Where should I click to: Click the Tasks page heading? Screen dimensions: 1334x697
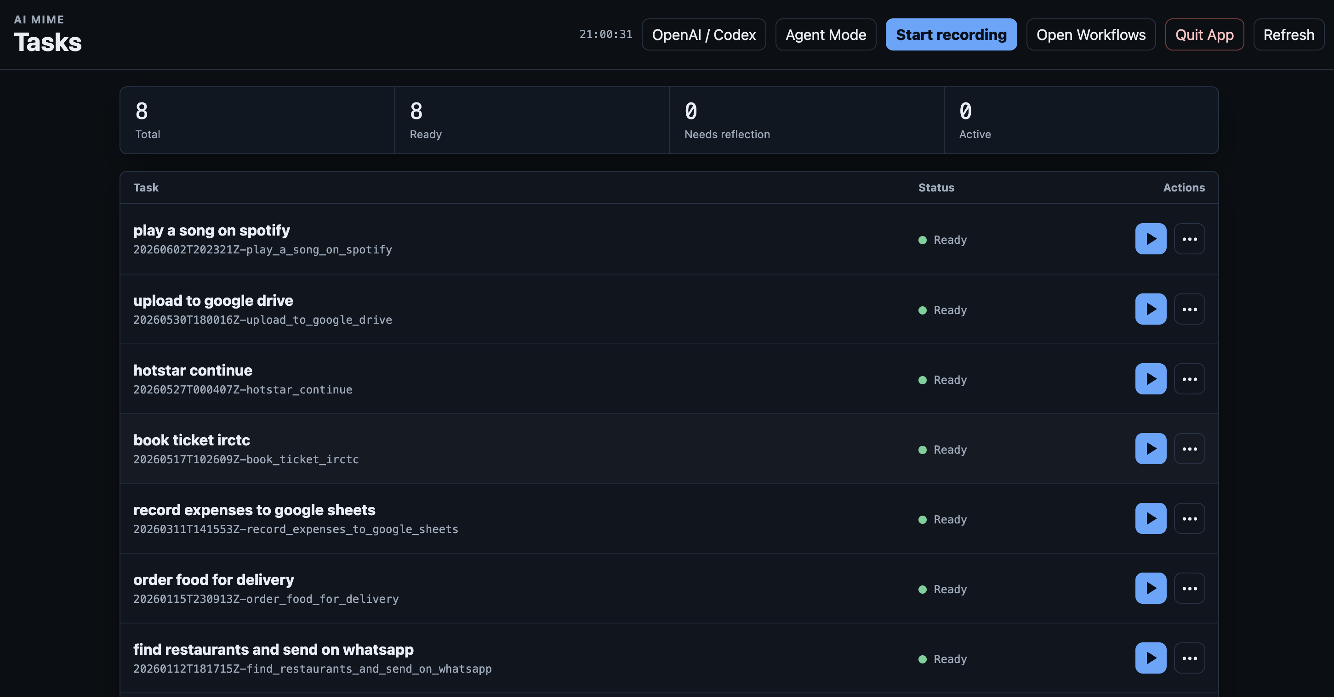(48, 42)
